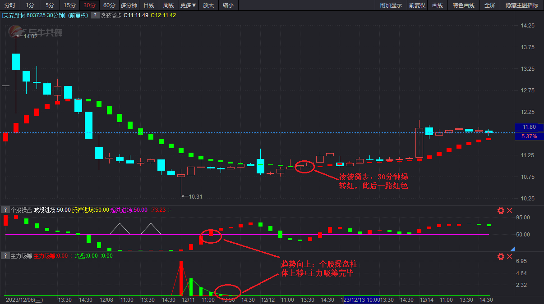Click the 洗盘:0.00 value
The width and height of the screenshot is (544, 304).
tap(86, 255)
